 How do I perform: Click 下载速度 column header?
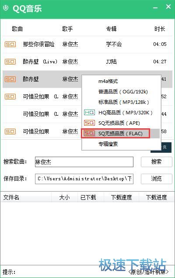pyautogui.click(x=122, y=197)
